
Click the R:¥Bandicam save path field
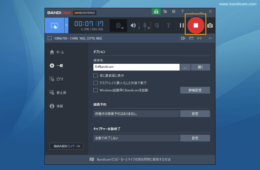click(136, 67)
